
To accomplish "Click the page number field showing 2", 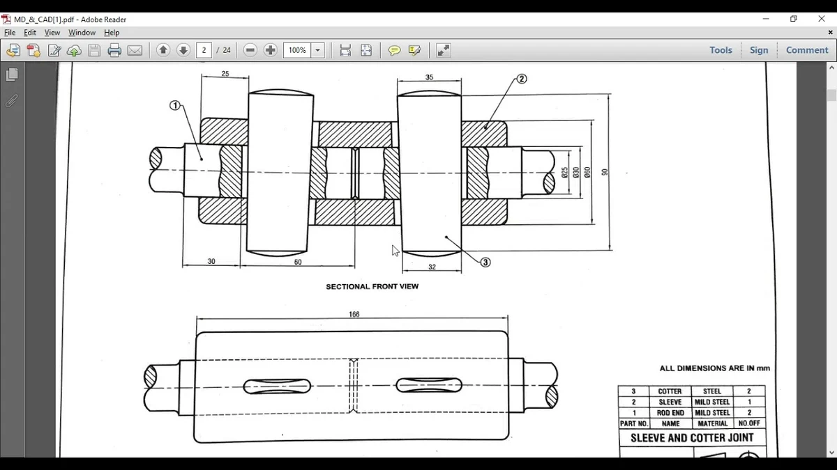I will pyautogui.click(x=204, y=50).
